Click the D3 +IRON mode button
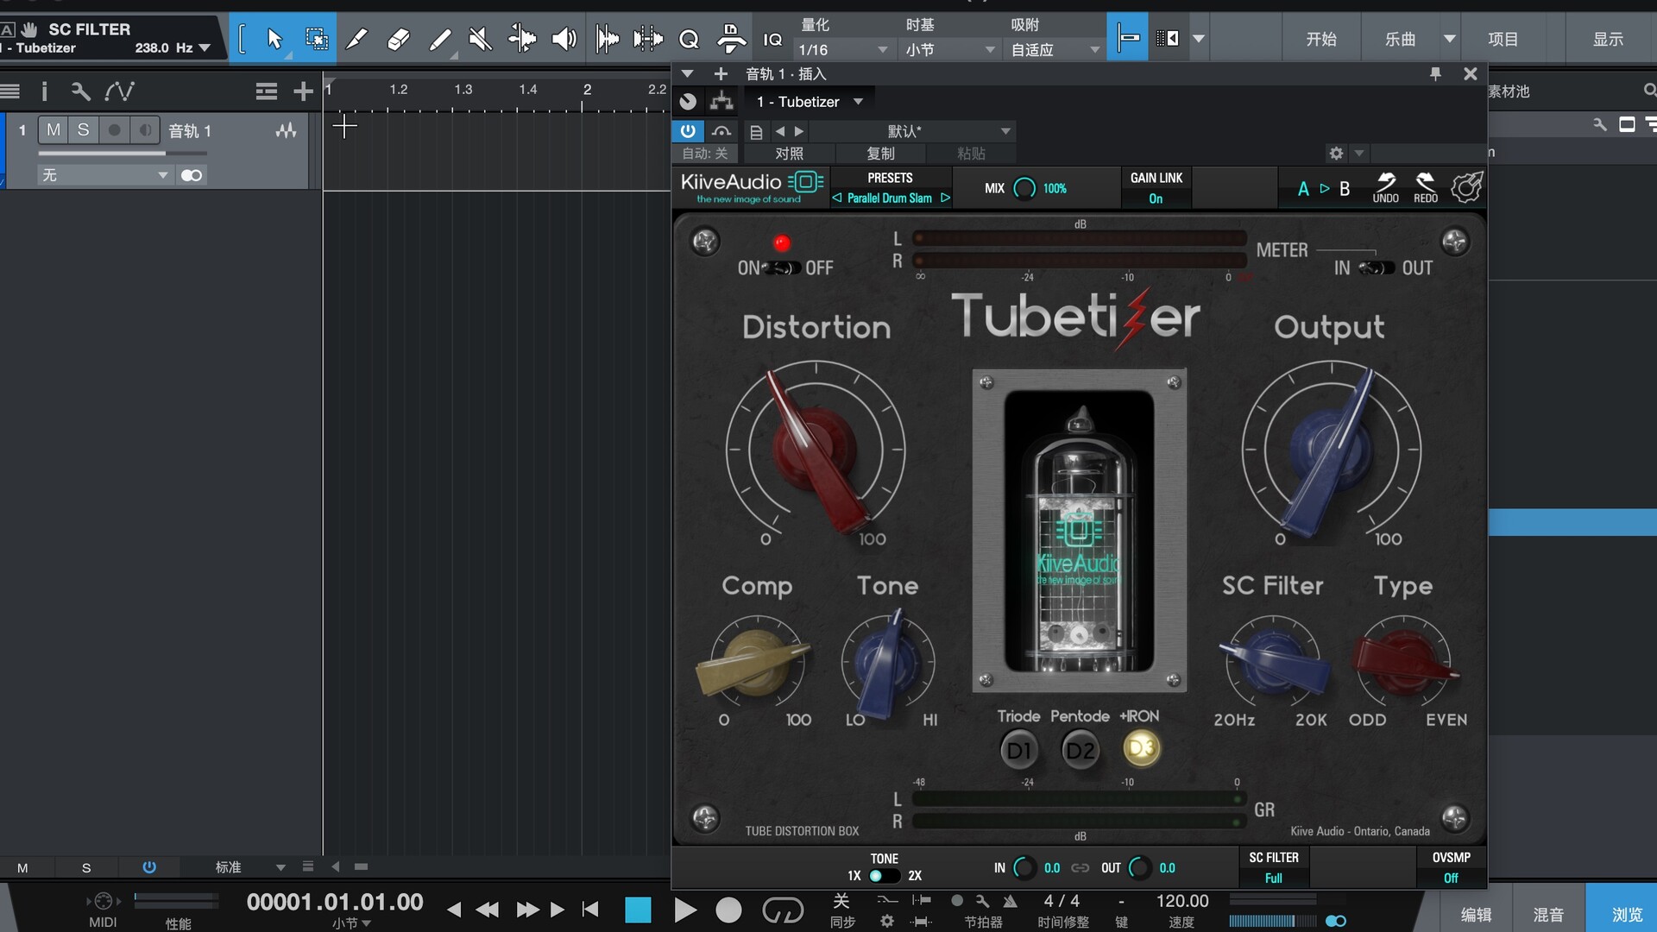 [x=1141, y=748]
